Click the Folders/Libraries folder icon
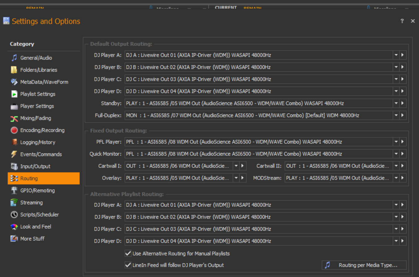 pyautogui.click(x=14, y=70)
